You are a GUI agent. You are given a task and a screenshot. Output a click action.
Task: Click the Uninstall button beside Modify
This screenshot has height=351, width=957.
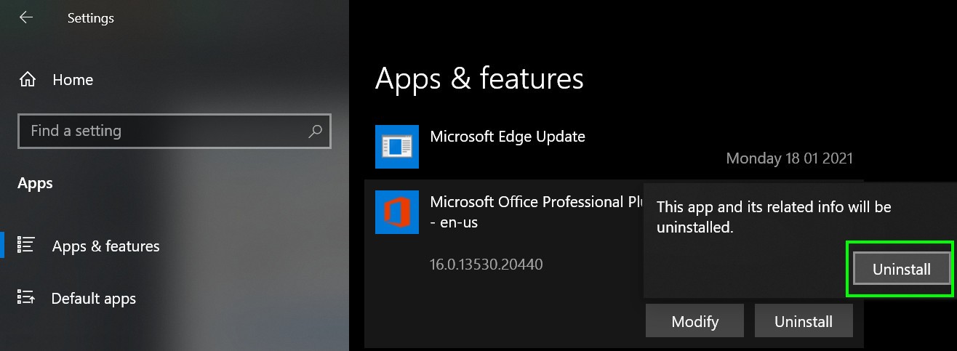click(x=803, y=321)
